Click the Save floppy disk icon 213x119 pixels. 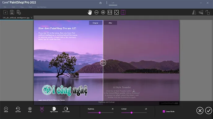[12, 12]
